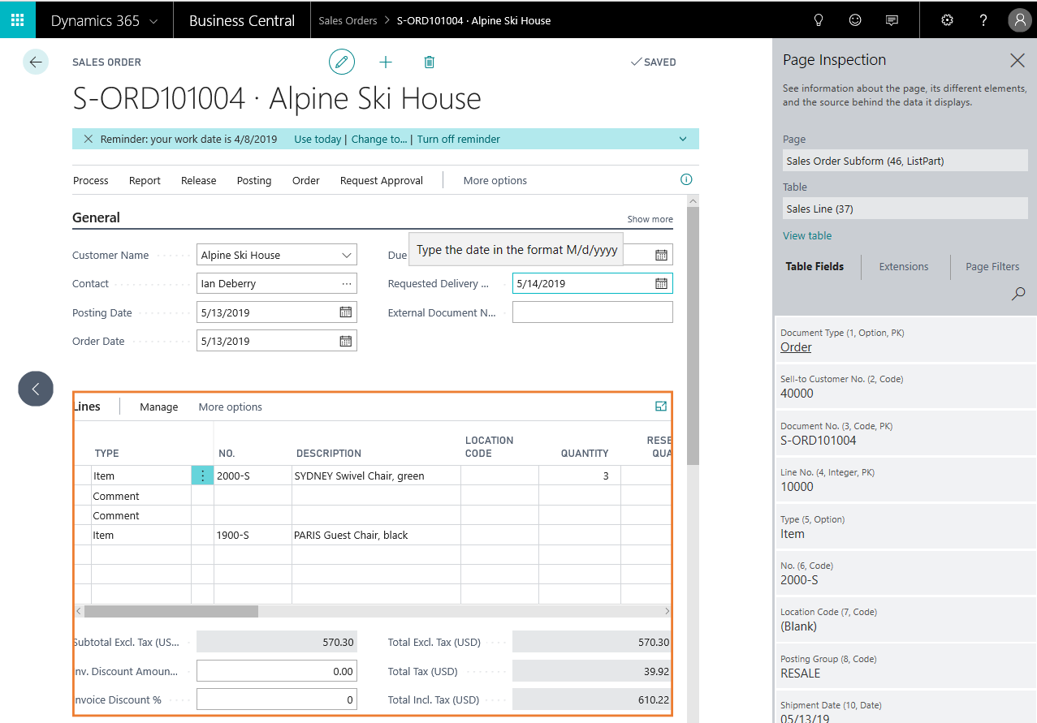Click the pencil edit icon
1037x723 pixels.
(x=342, y=62)
